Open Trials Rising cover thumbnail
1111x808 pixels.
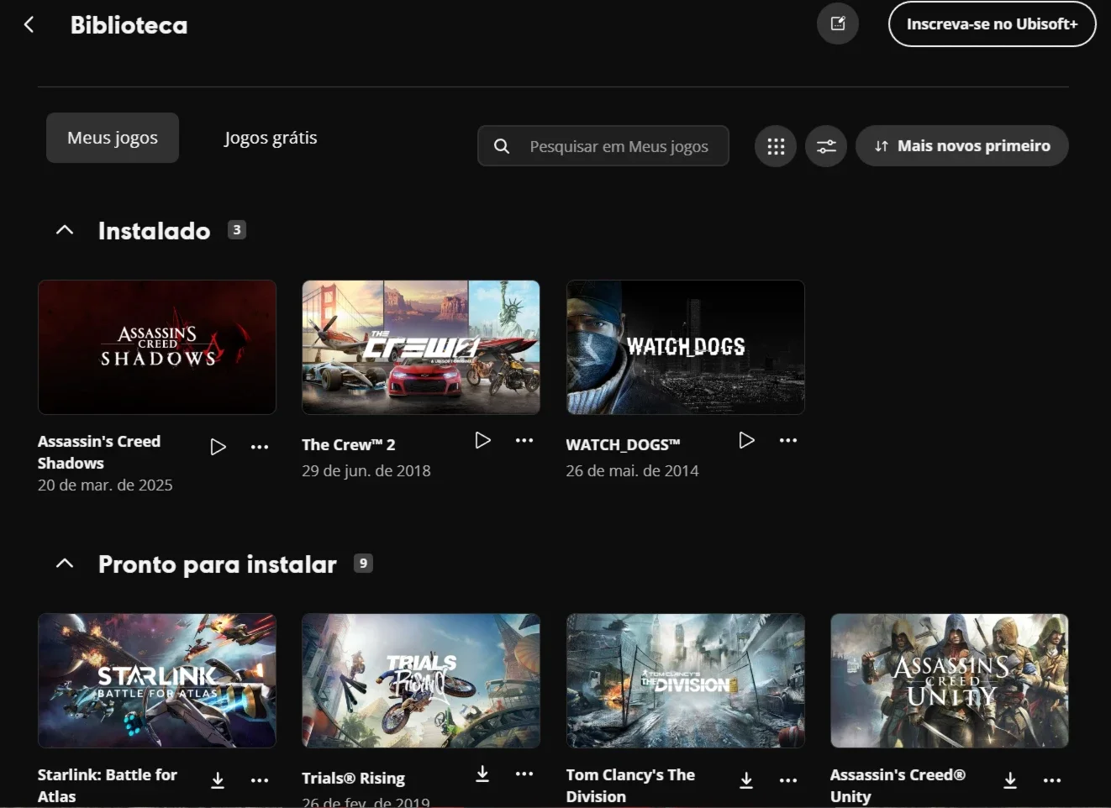coord(421,680)
